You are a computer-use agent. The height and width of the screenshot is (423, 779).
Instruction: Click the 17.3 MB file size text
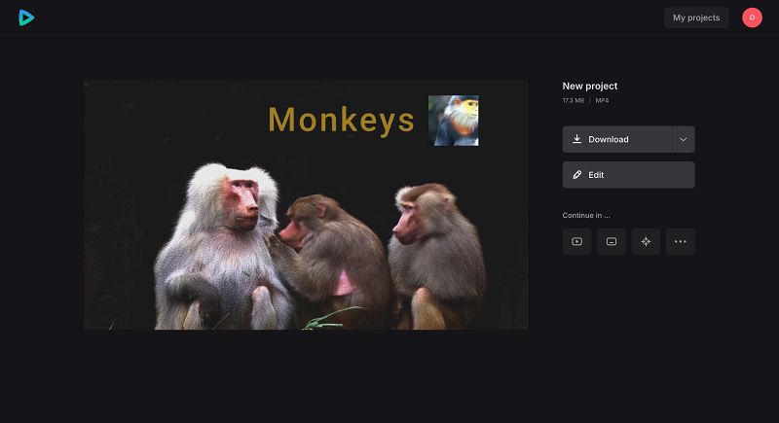click(x=574, y=100)
